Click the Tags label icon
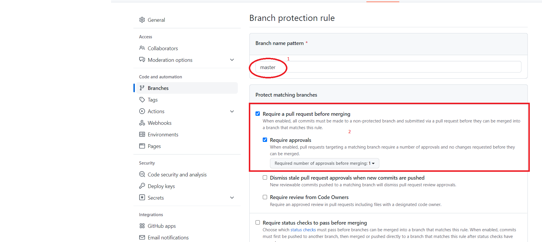The height and width of the screenshot is (242, 542). (142, 100)
